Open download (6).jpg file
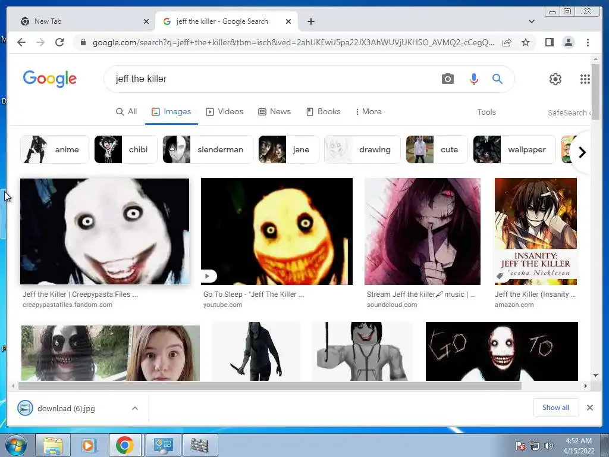The image size is (609, 457). (x=66, y=408)
